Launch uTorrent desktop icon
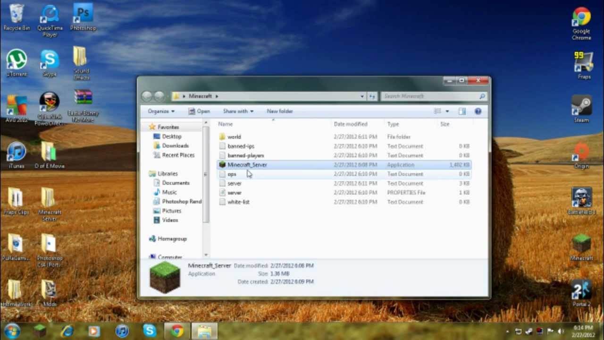This screenshot has height=340, width=604. [x=17, y=63]
